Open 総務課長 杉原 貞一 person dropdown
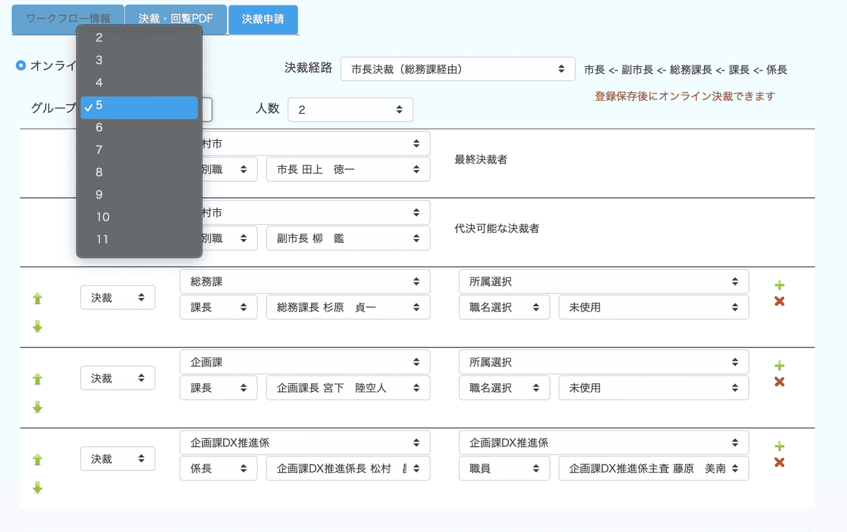 pos(348,307)
